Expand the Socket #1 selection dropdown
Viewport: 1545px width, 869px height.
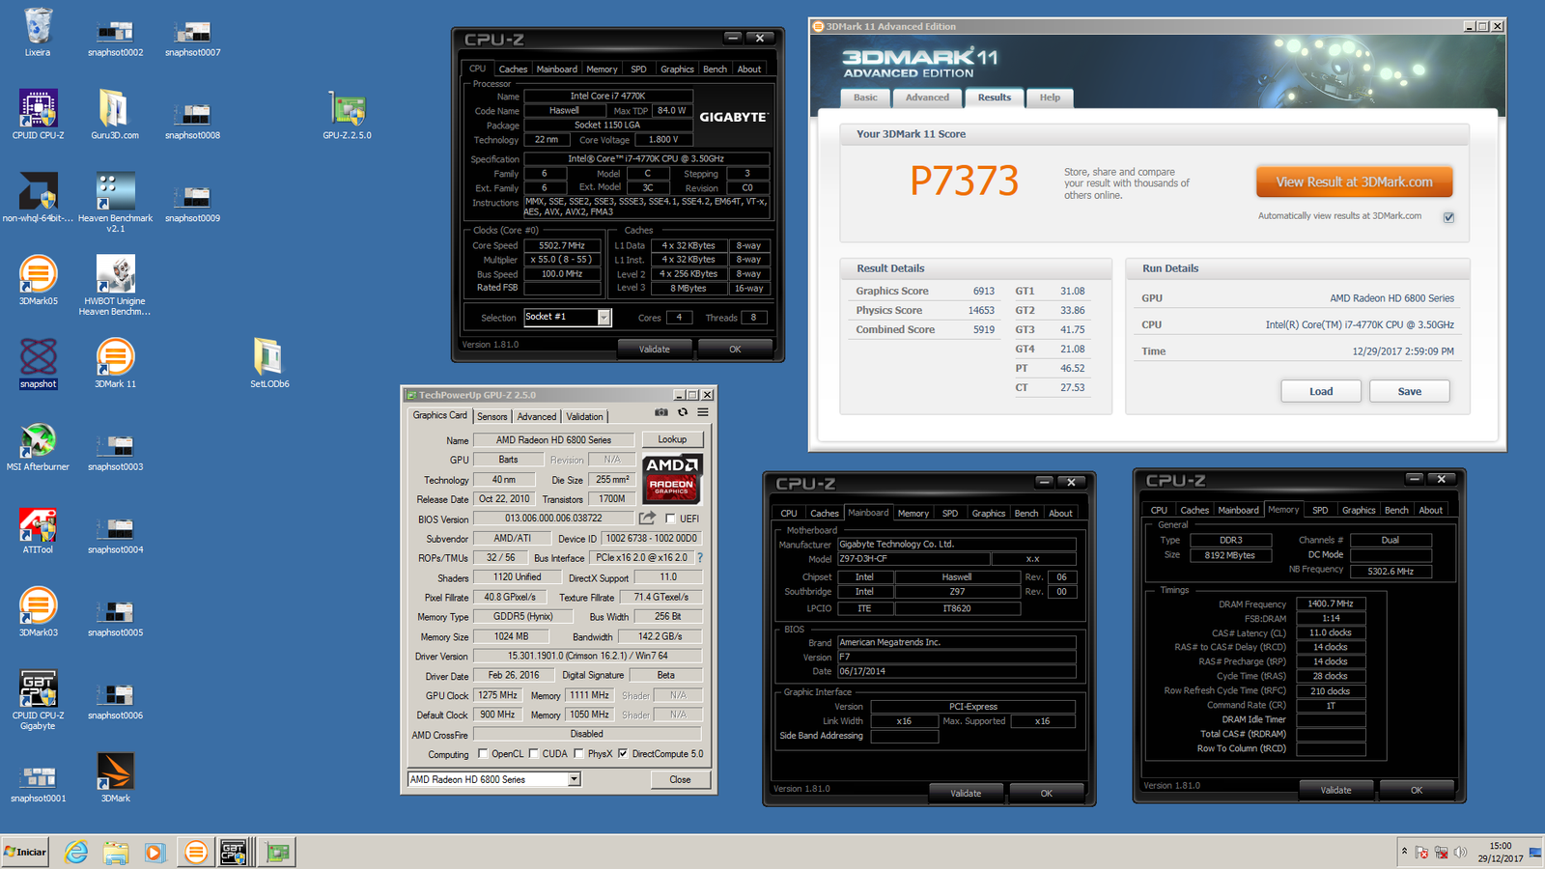tap(604, 318)
